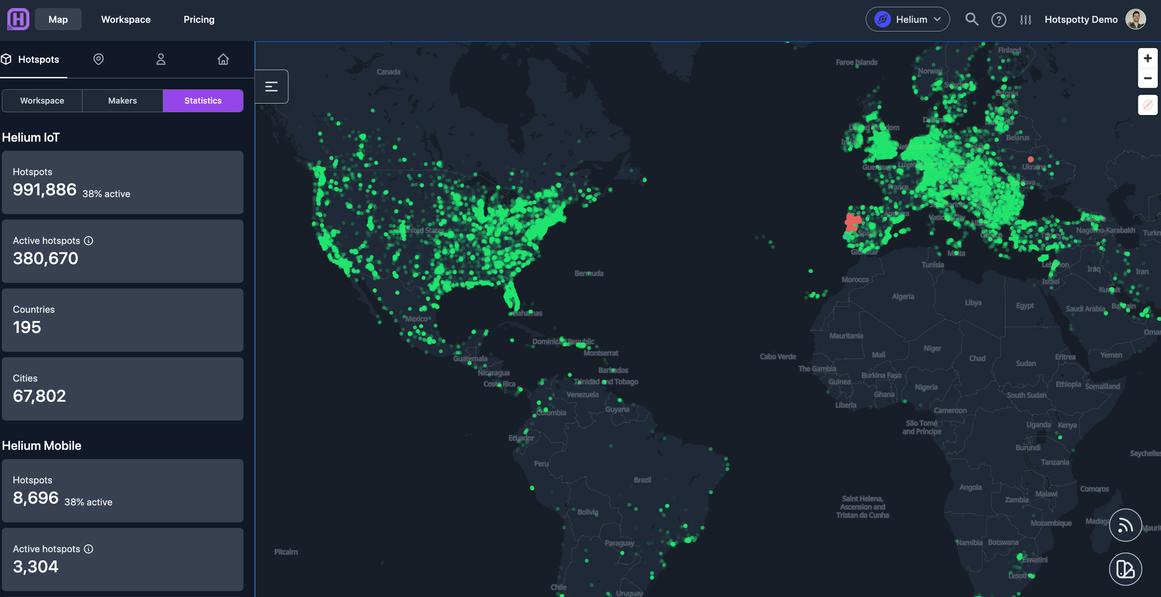The width and height of the screenshot is (1161, 597).
Task: Click the Tanzania label on the map
Action: click(x=1055, y=462)
